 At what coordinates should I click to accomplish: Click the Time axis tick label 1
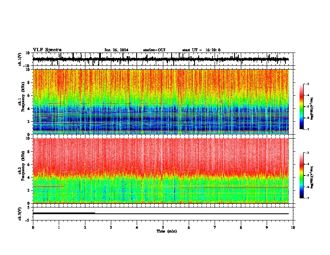click(x=59, y=227)
